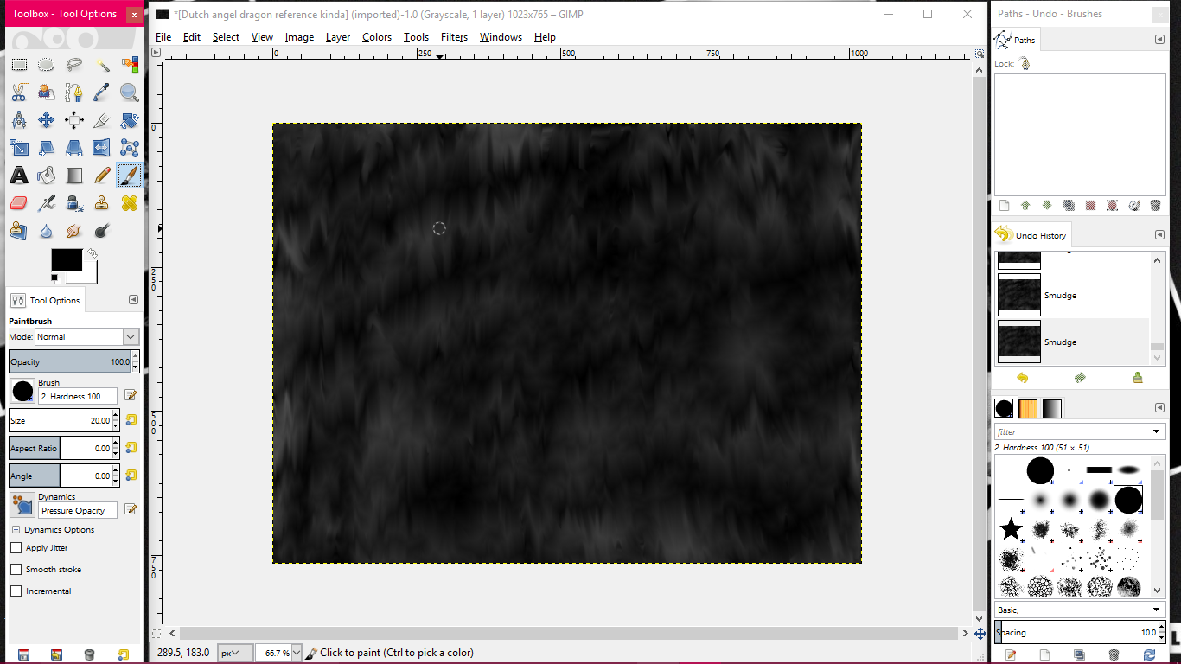Open the zoom percentage dropdown

297,653
